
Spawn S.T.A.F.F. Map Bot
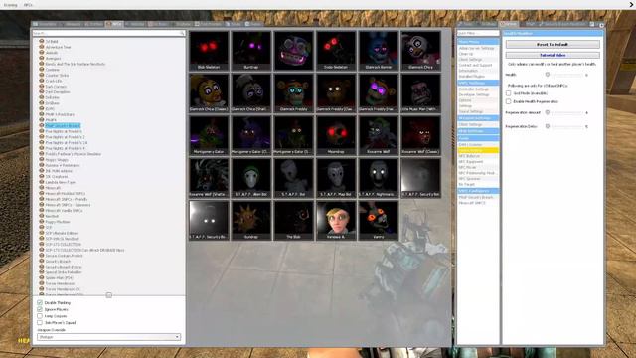coord(336,178)
